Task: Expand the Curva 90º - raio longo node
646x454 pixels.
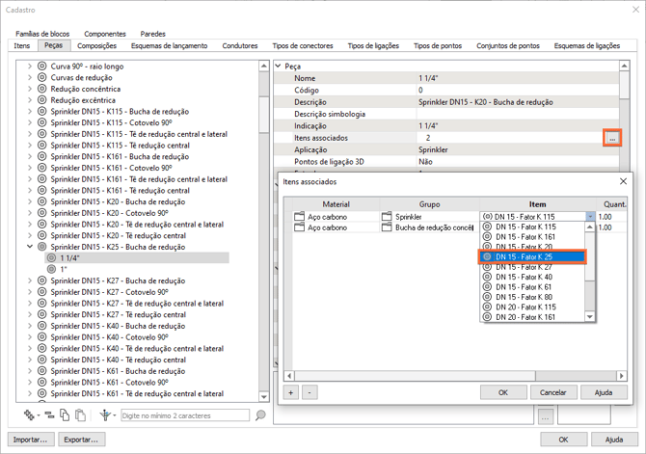Action: click(x=30, y=67)
